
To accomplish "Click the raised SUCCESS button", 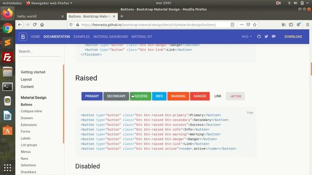I will (140, 96).
